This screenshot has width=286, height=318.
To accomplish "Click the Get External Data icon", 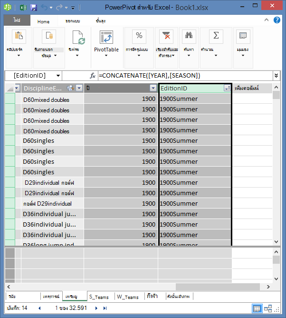I will [x=49, y=37].
